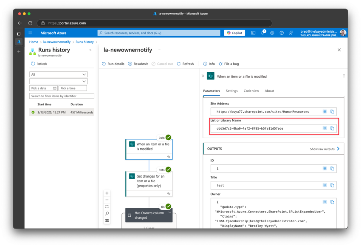Click the table icon in Site Address field
This screenshot has width=361, height=246.
point(324,111)
